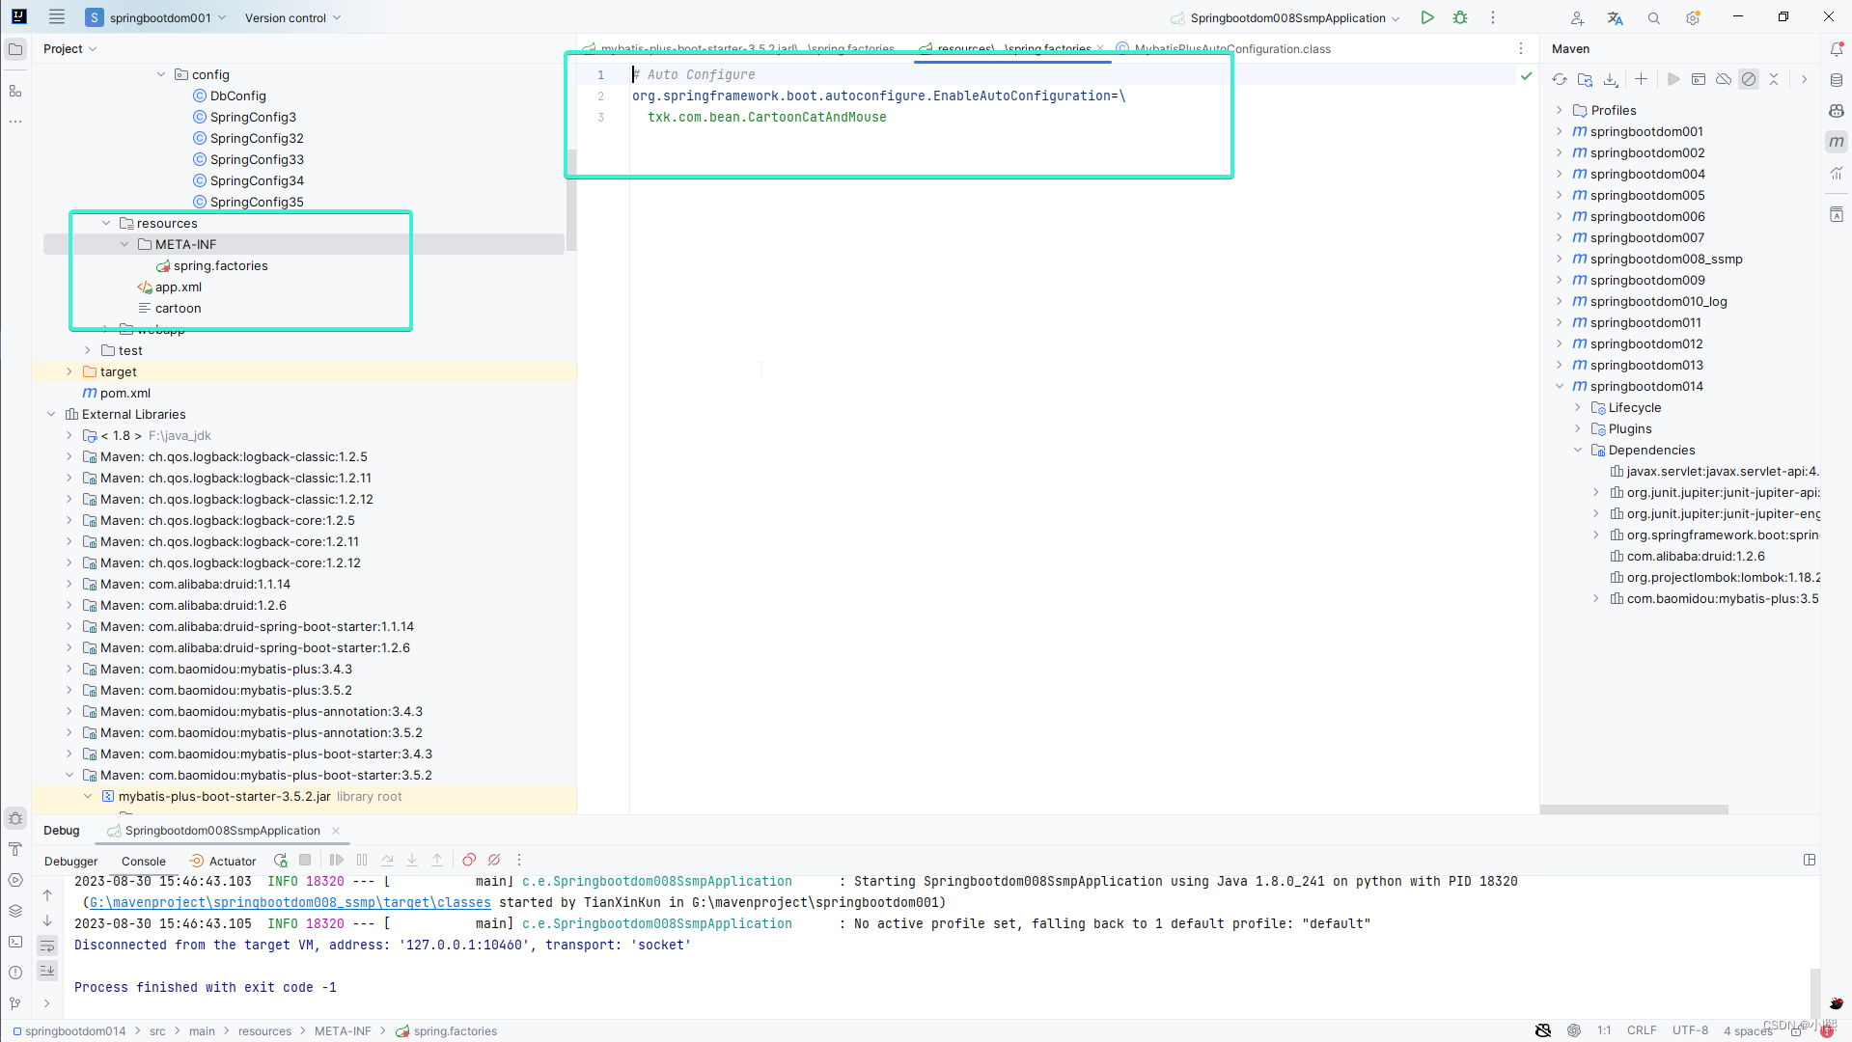Open Code With Me user icon
Viewport: 1852px width, 1042px height.
coord(1577,18)
